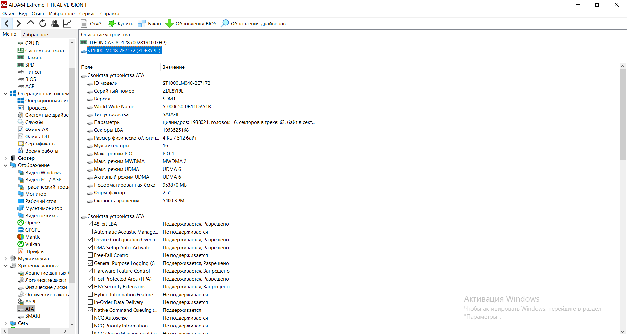Screen dimensions: 627x334
Task: Collapse the Хранение данных tree node
Action: point(5,266)
